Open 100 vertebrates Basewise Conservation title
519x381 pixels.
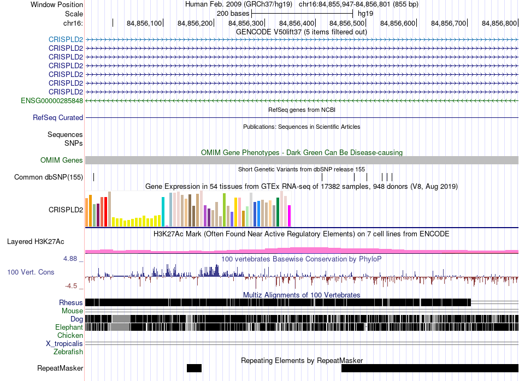coord(302,259)
